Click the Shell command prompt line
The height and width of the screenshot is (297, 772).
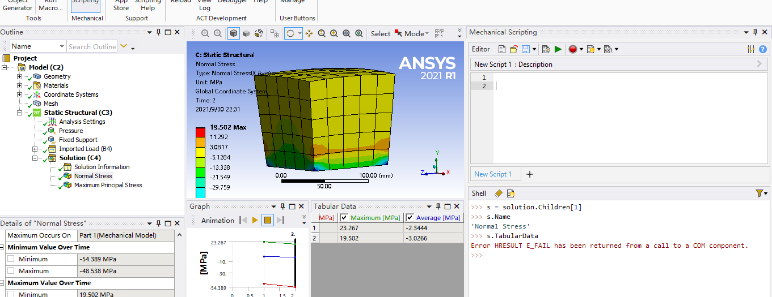pyautogui.click(x=618, y=255)
